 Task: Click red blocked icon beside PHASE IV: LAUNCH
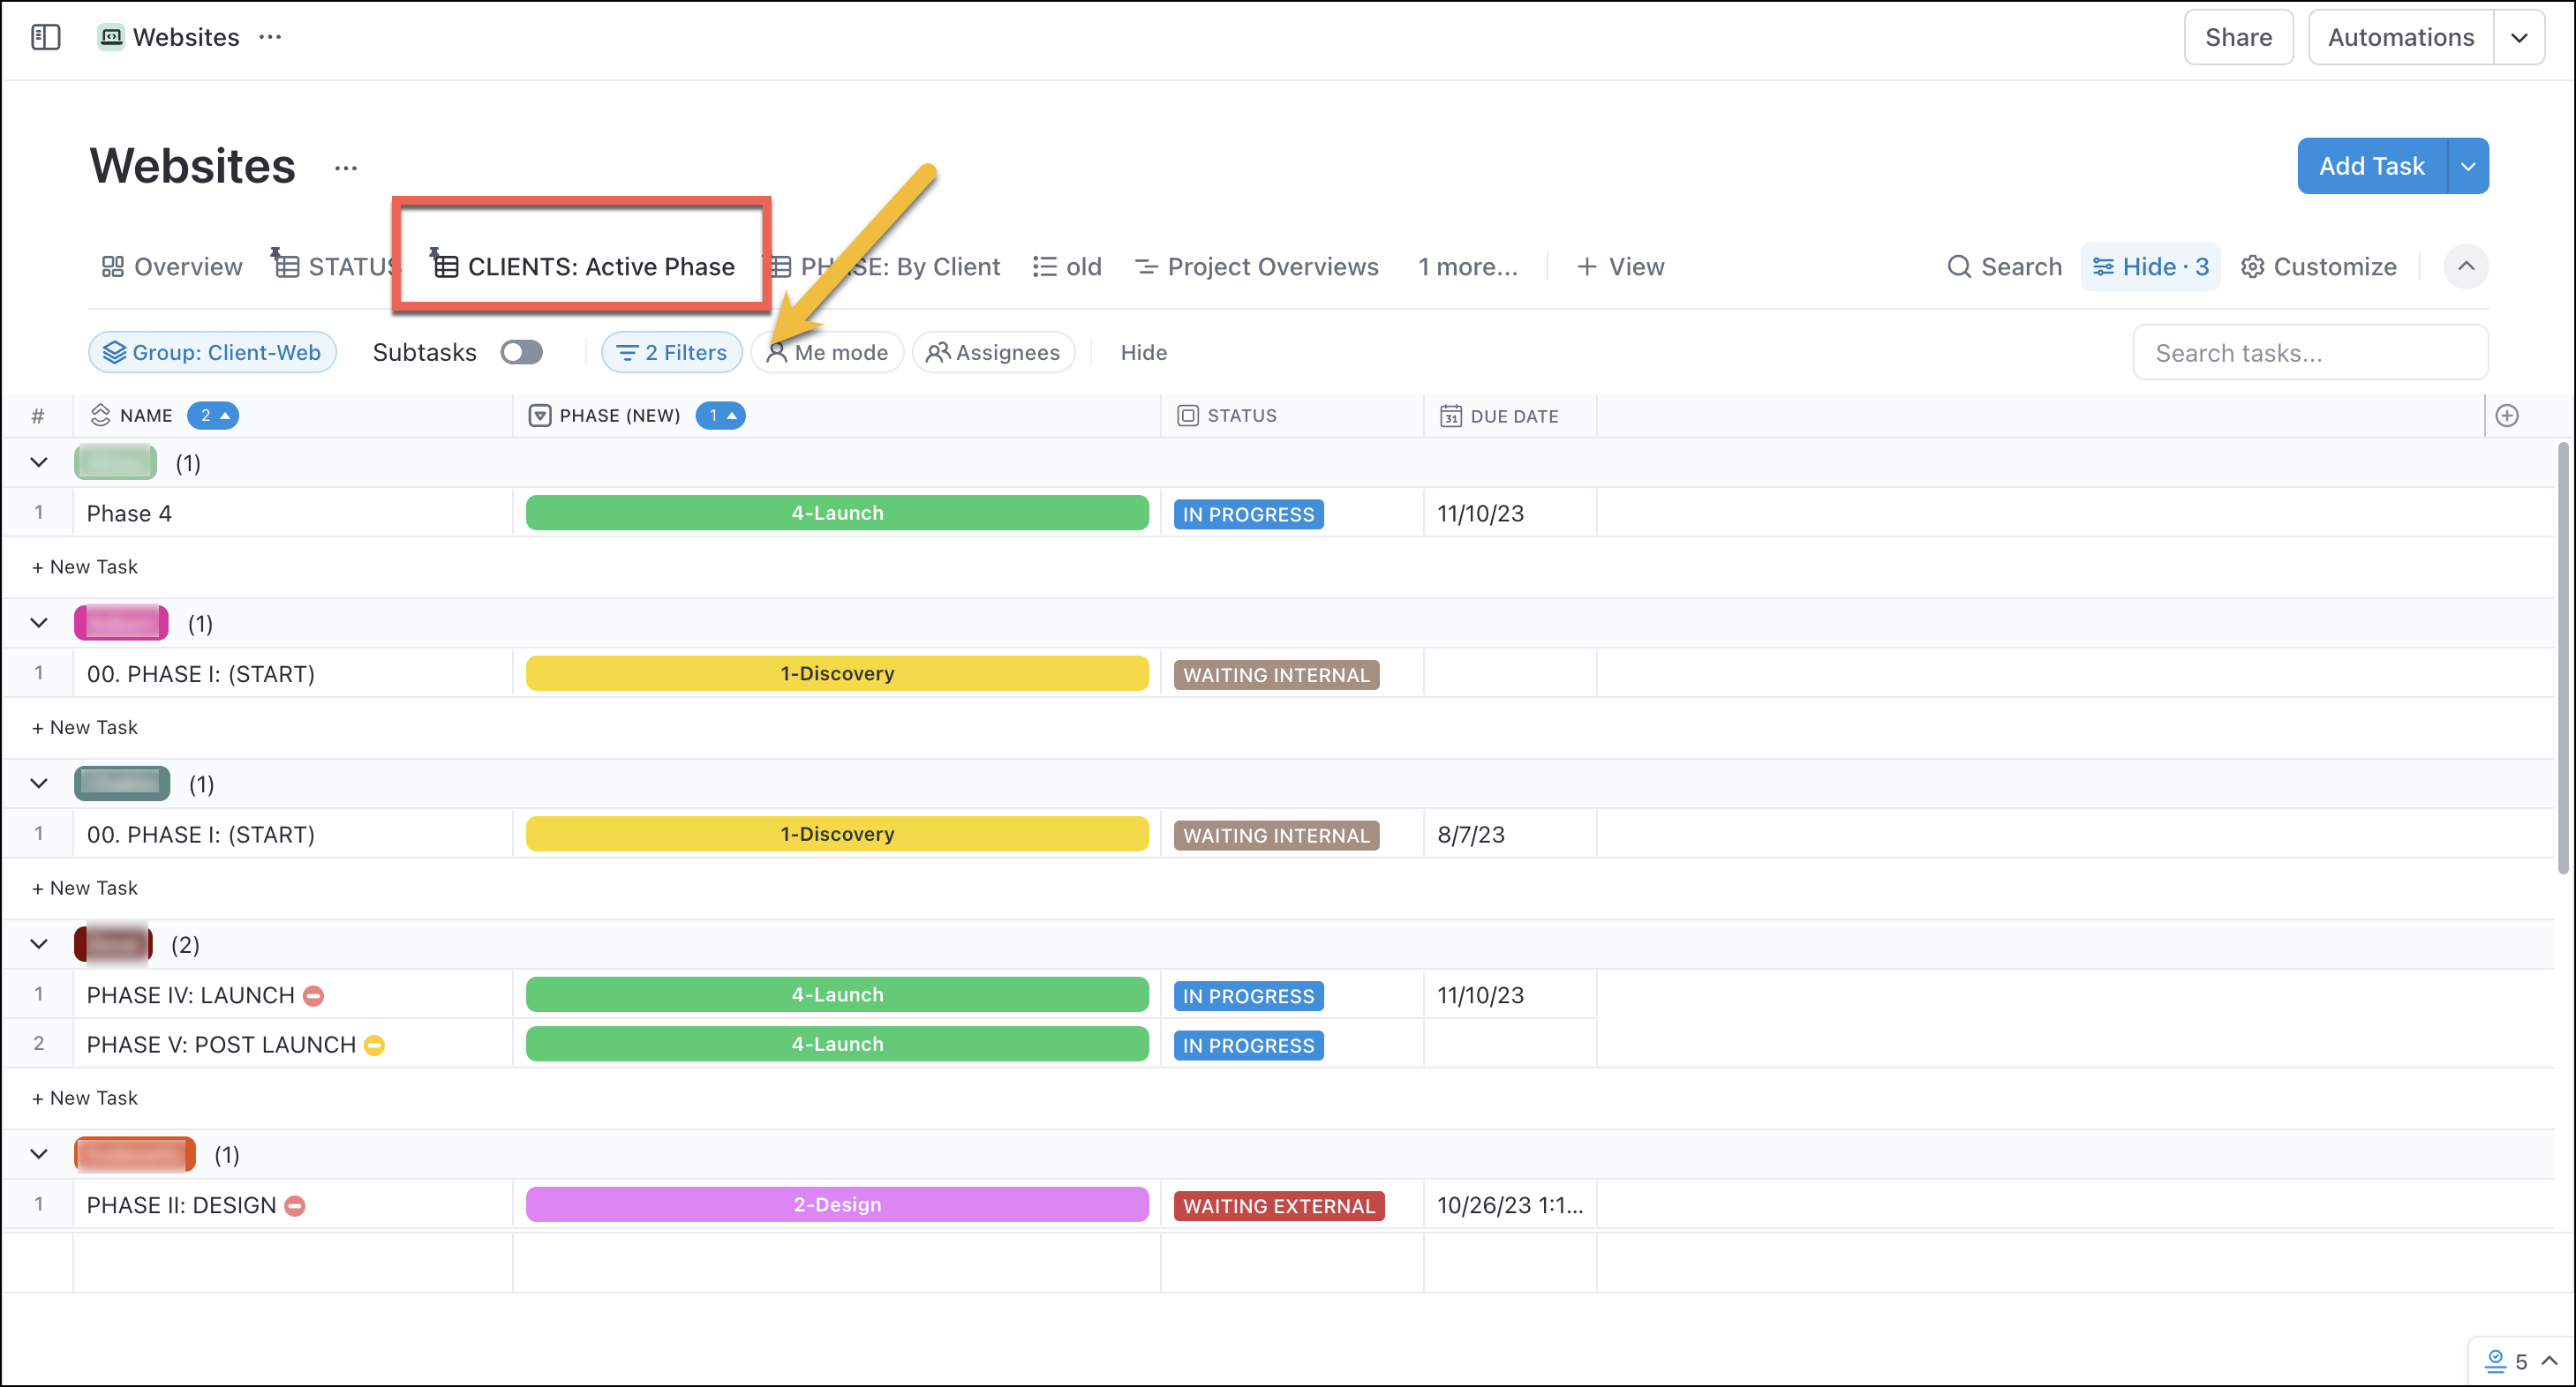313,995
